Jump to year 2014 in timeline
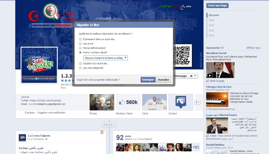The height and width of the screenshot is (154, 269). [212, 20]
